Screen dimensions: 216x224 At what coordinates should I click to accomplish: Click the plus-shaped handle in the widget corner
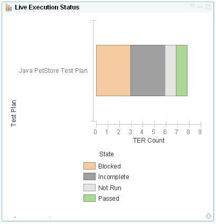pos(209,216)
